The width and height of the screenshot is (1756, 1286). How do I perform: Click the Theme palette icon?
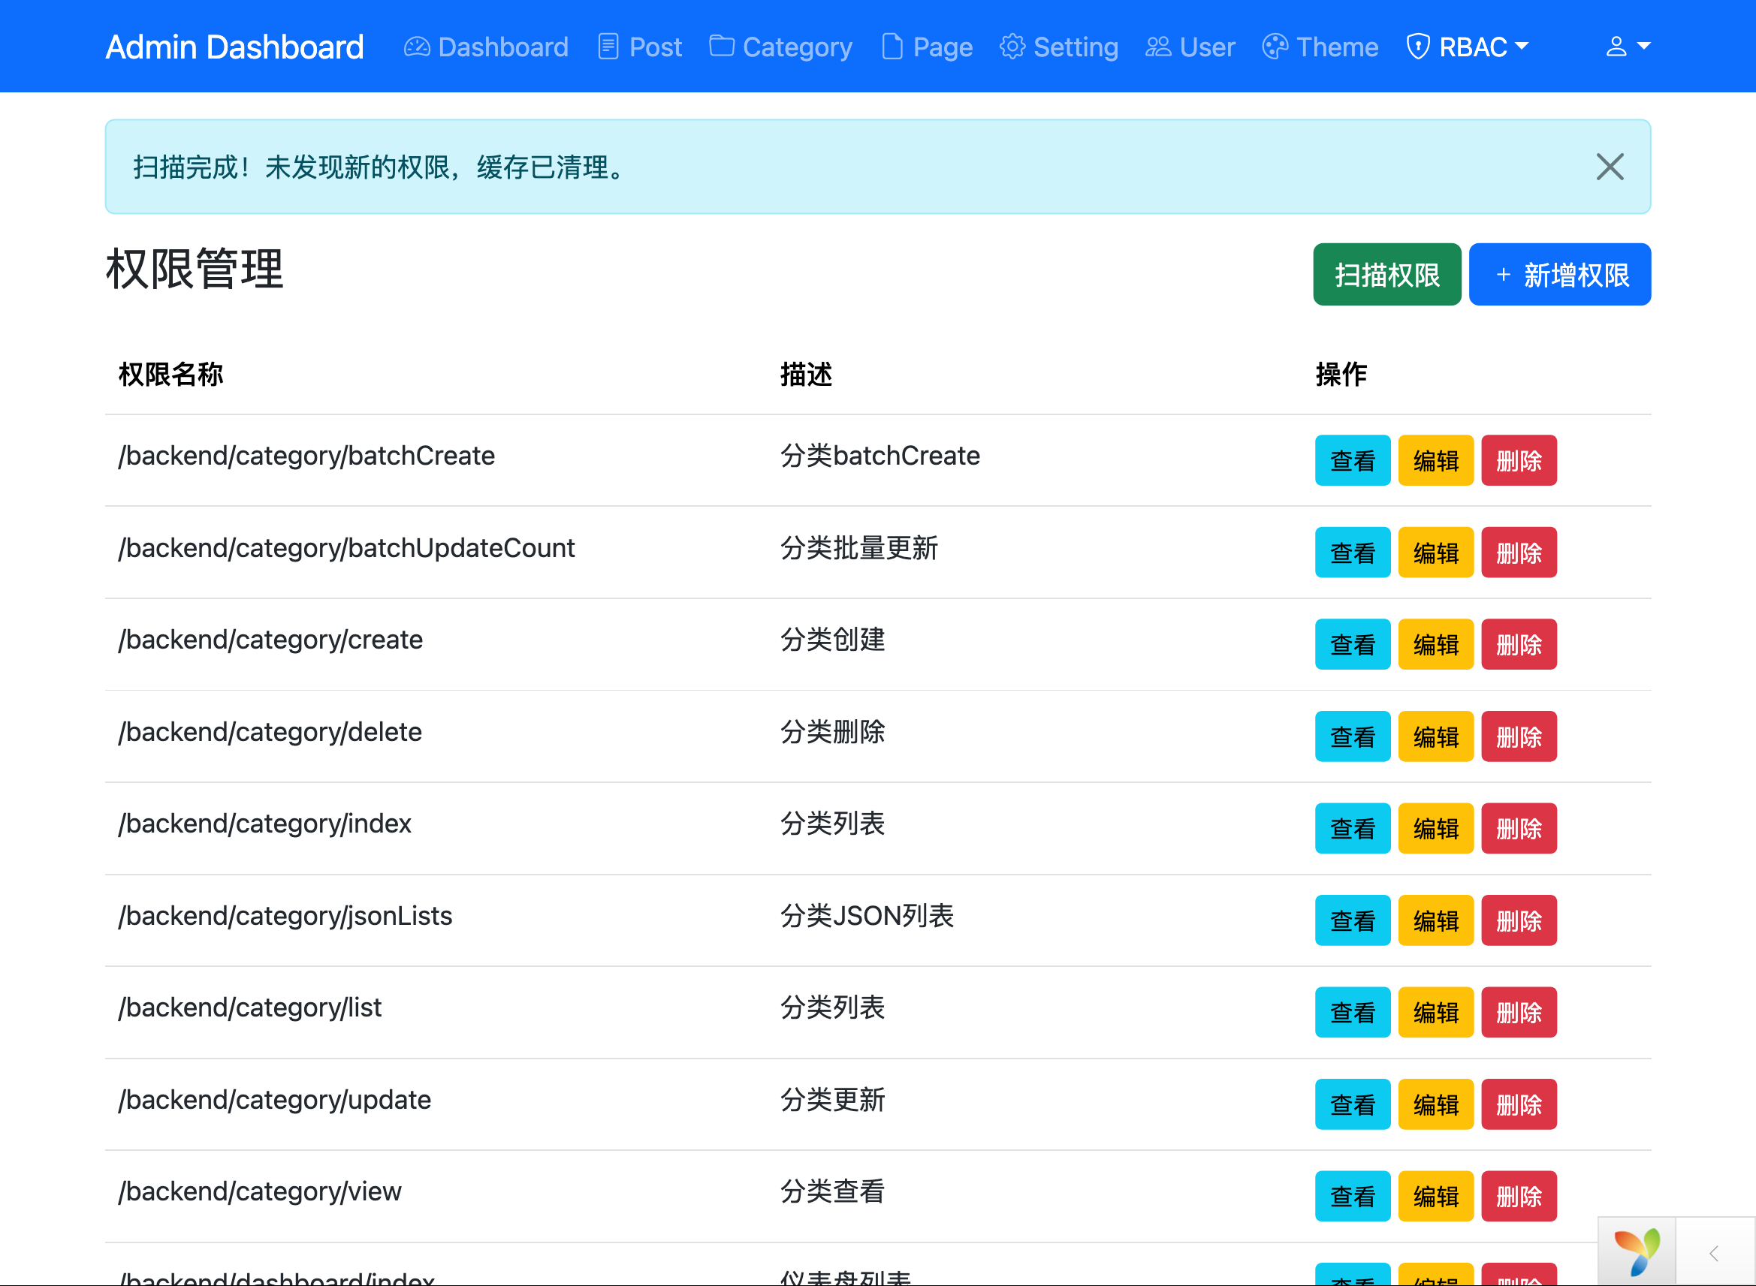point(1275,47)
